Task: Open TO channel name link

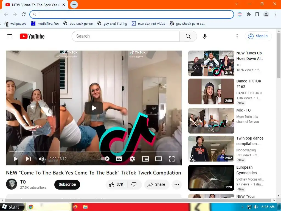Action: coord(23,182)
